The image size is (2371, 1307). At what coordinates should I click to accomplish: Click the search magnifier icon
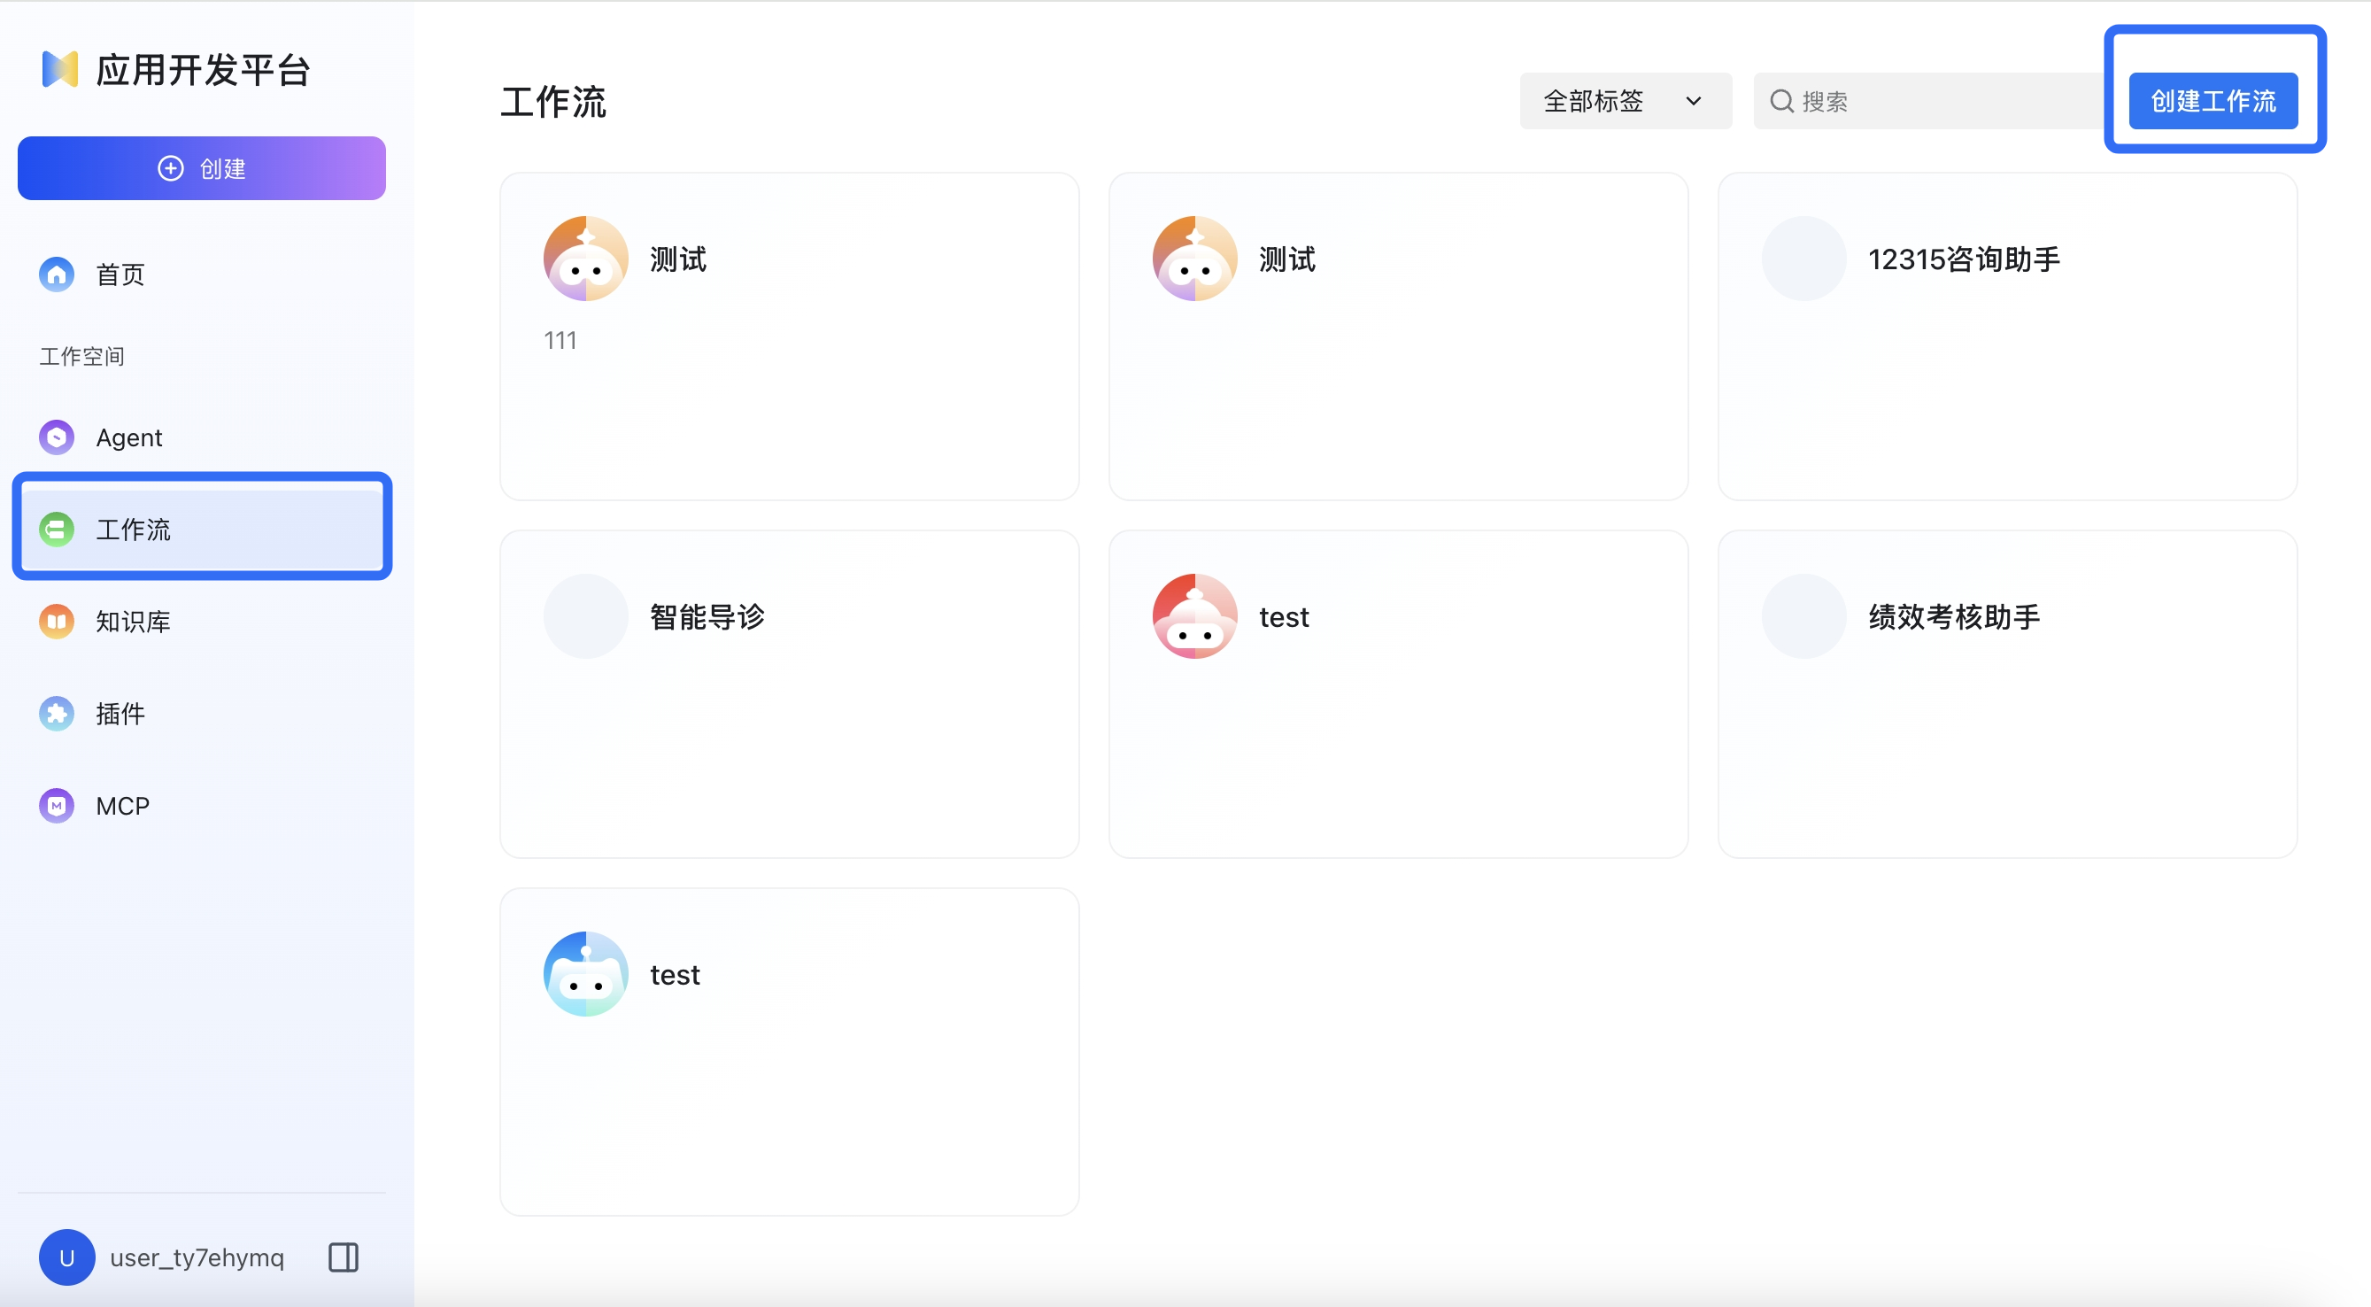pos(1782,101)
